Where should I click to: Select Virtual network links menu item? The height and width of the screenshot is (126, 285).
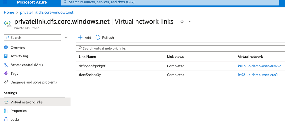[x=26, y=102]
